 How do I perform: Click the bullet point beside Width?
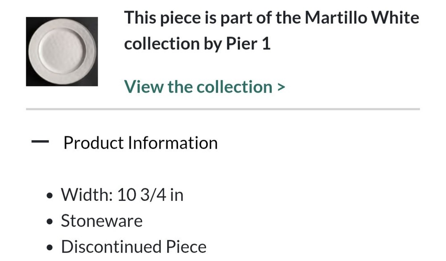(51, 196)
